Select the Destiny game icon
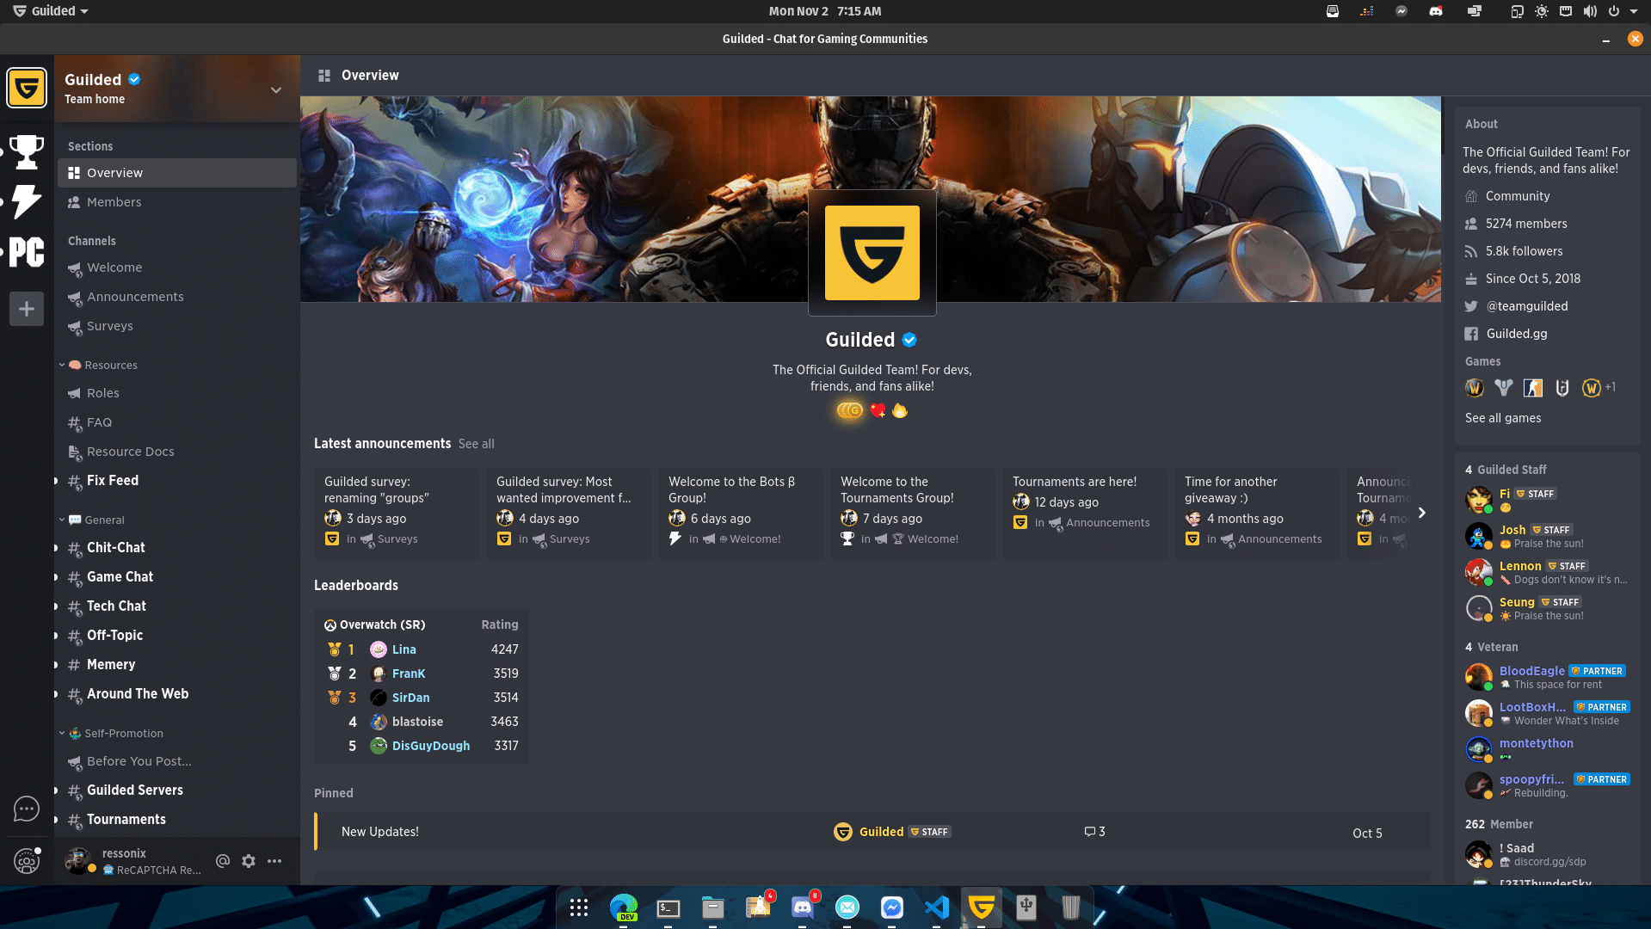1651x929 pixels. (1504, 388)
